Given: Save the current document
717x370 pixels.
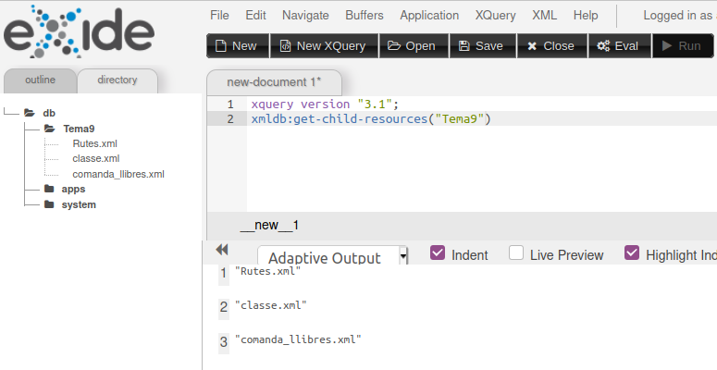Looking at the screenshot, I should click(481, 46).
